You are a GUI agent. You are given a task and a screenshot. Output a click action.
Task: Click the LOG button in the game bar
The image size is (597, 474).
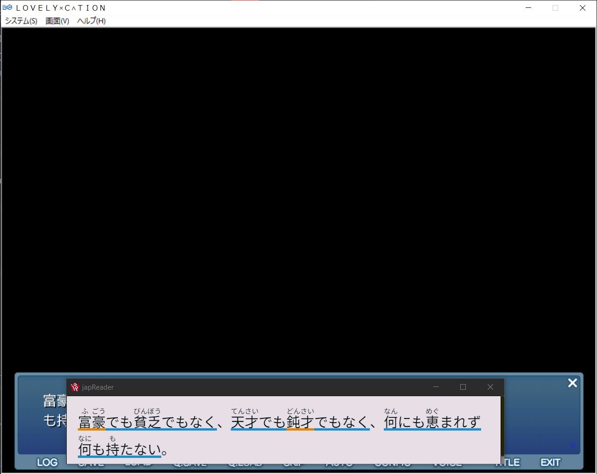tap(47, 462)
